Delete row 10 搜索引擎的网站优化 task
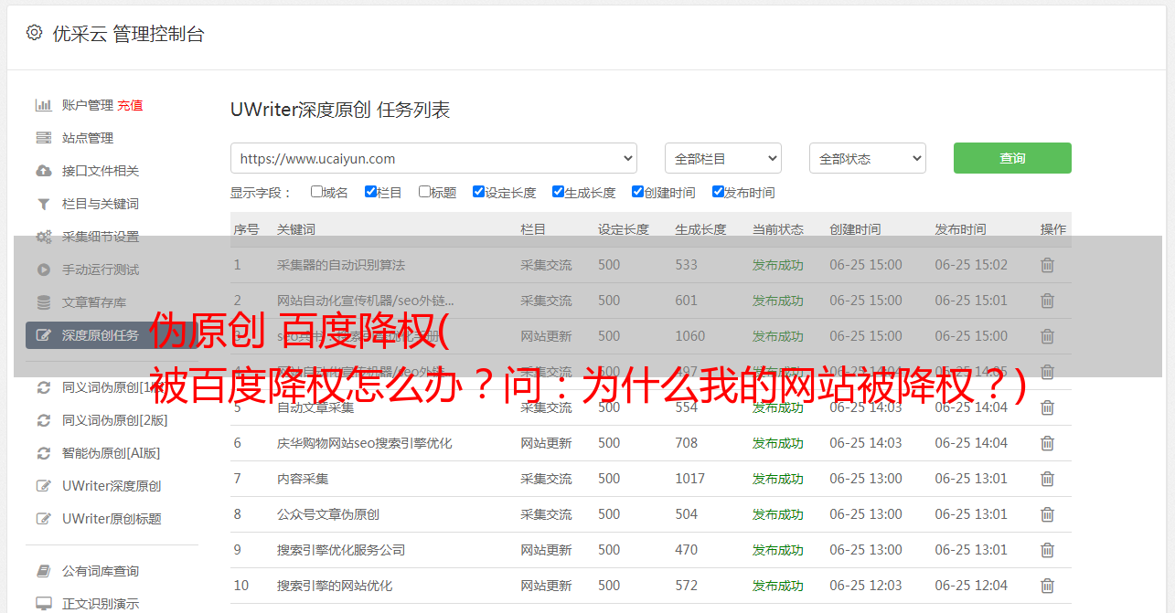1175x613 pixels. [x=1047, y=586]
